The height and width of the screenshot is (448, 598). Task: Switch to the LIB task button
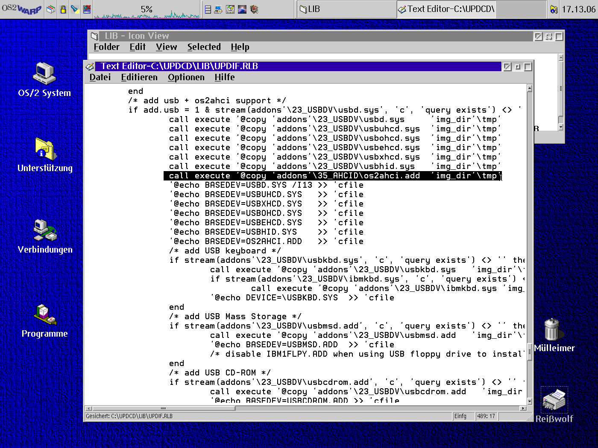click(x=346, y=9)
